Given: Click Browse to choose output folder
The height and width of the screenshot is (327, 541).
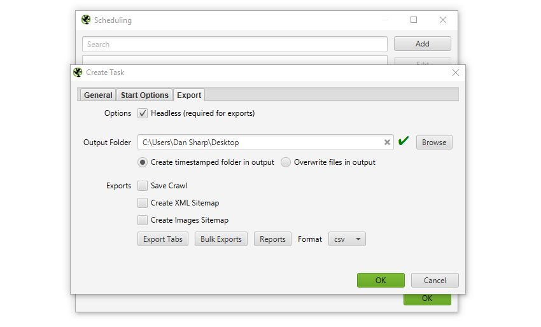Looking at the screenshot, I should 434,142.
